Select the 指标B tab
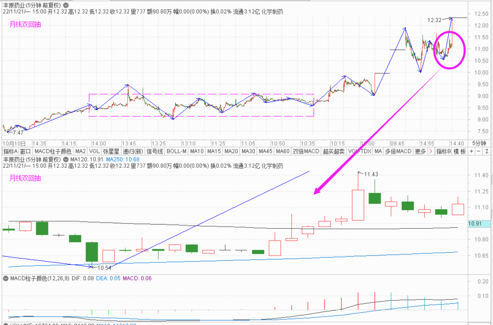The height and width of the screenshot is (325, 493). click(444, 151)
